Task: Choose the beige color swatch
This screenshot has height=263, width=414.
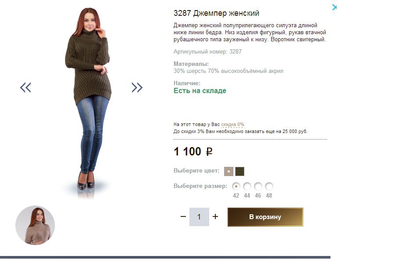Action: 229,171
